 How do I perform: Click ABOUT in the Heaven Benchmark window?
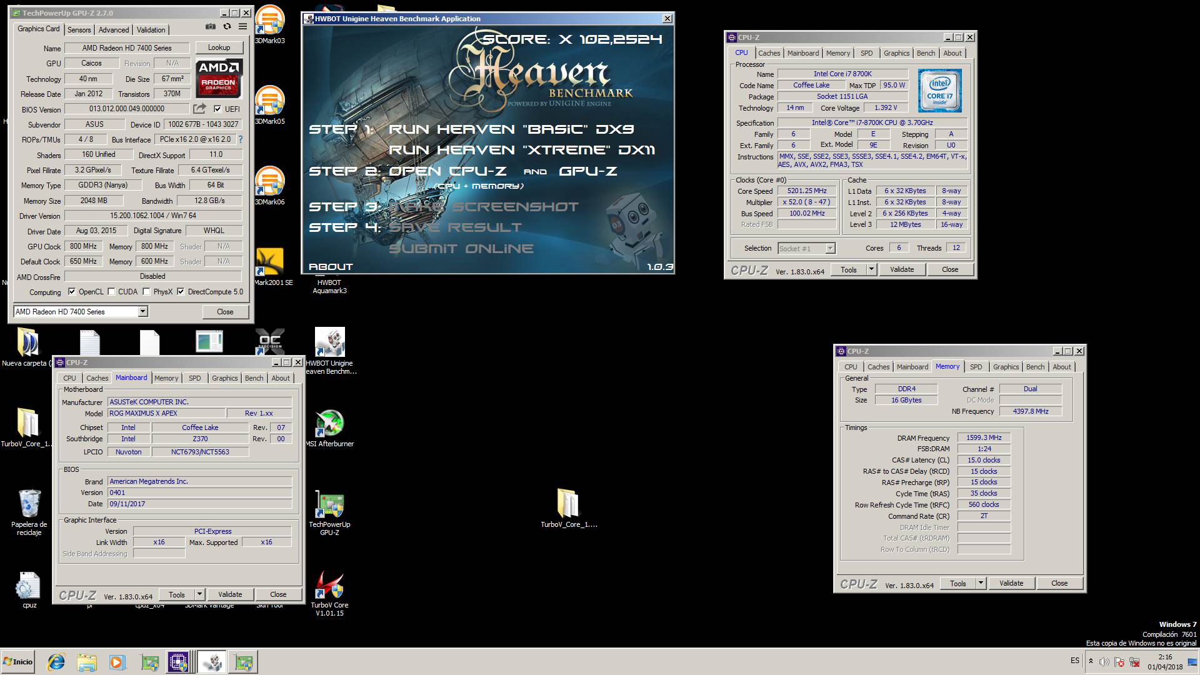[331, 266]
